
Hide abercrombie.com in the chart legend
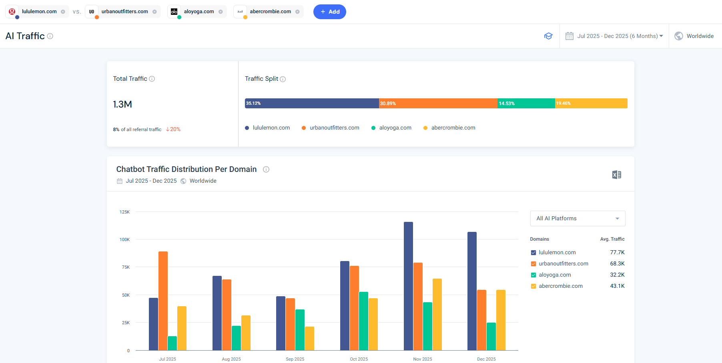[x=533, y=286]
